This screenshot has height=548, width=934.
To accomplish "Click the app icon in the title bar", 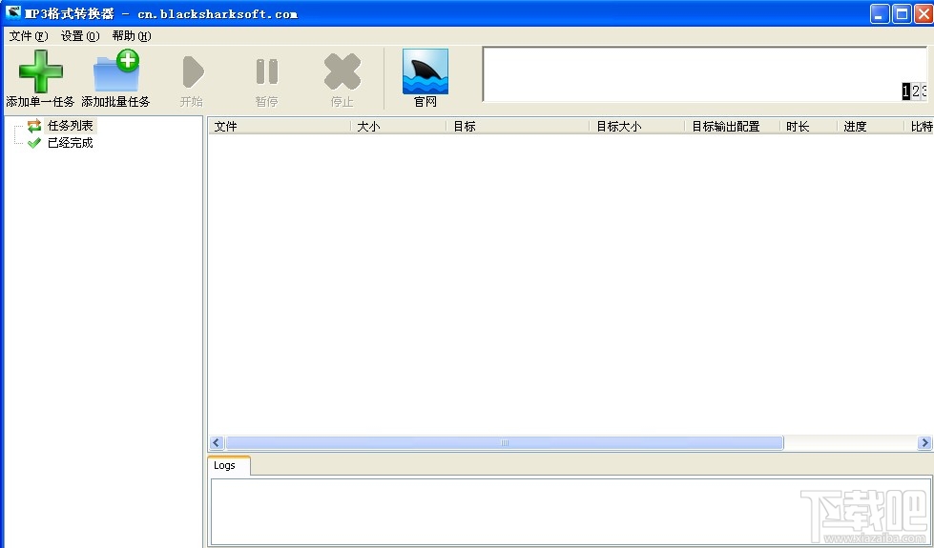I will pos(12,13).
